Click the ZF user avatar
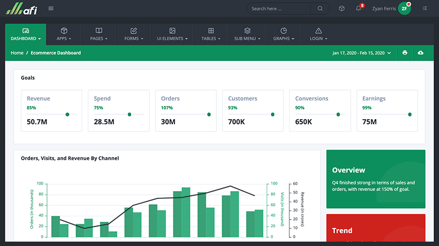The height and width of the screenshot is (246, 439). (404, 8)
